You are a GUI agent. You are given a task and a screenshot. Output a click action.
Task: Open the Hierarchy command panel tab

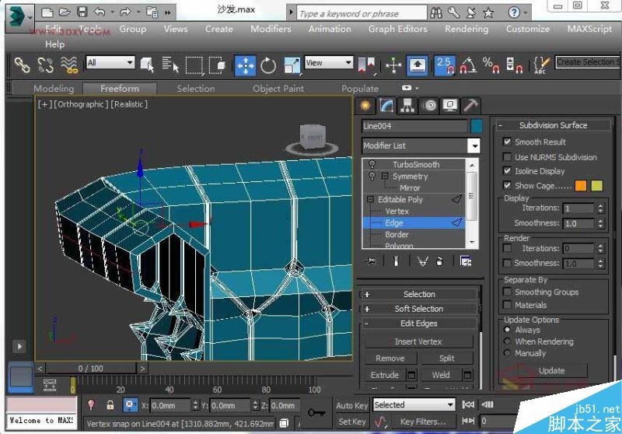407,106
